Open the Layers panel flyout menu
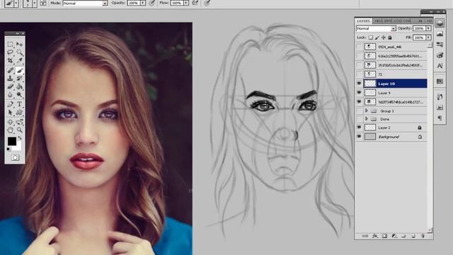This screenshot has width=453, height=255. coord(429,21)
